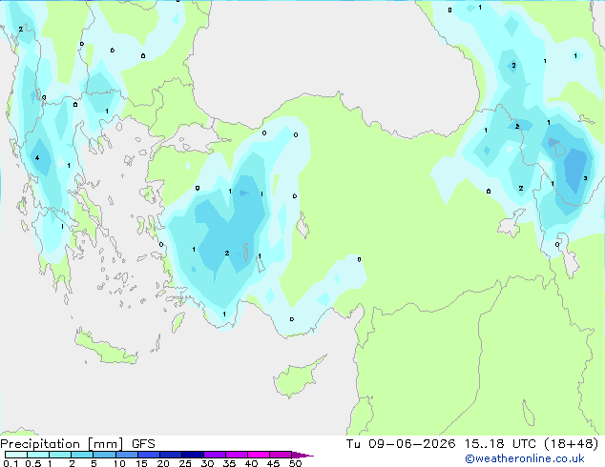Click the "25" legend scale label
Screen dimensions: 605x467
(185, 463)
